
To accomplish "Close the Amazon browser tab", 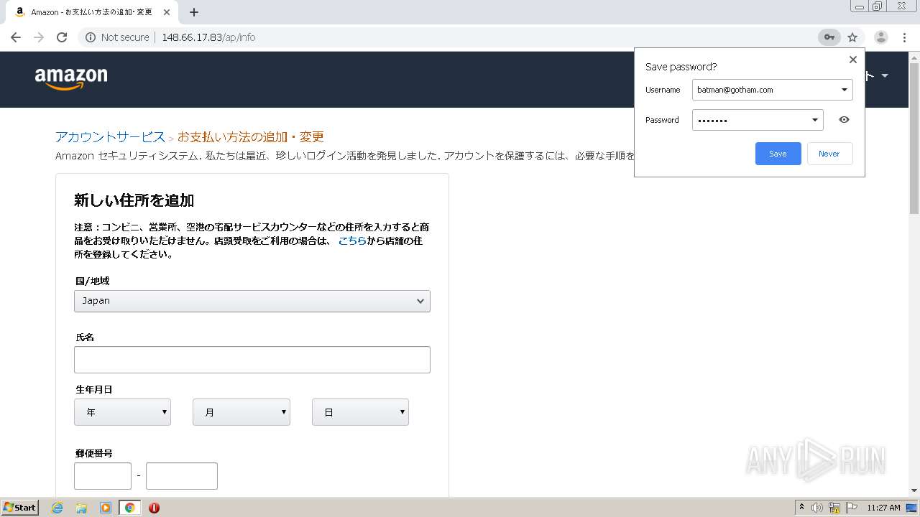I will click(x=167, y=12).
